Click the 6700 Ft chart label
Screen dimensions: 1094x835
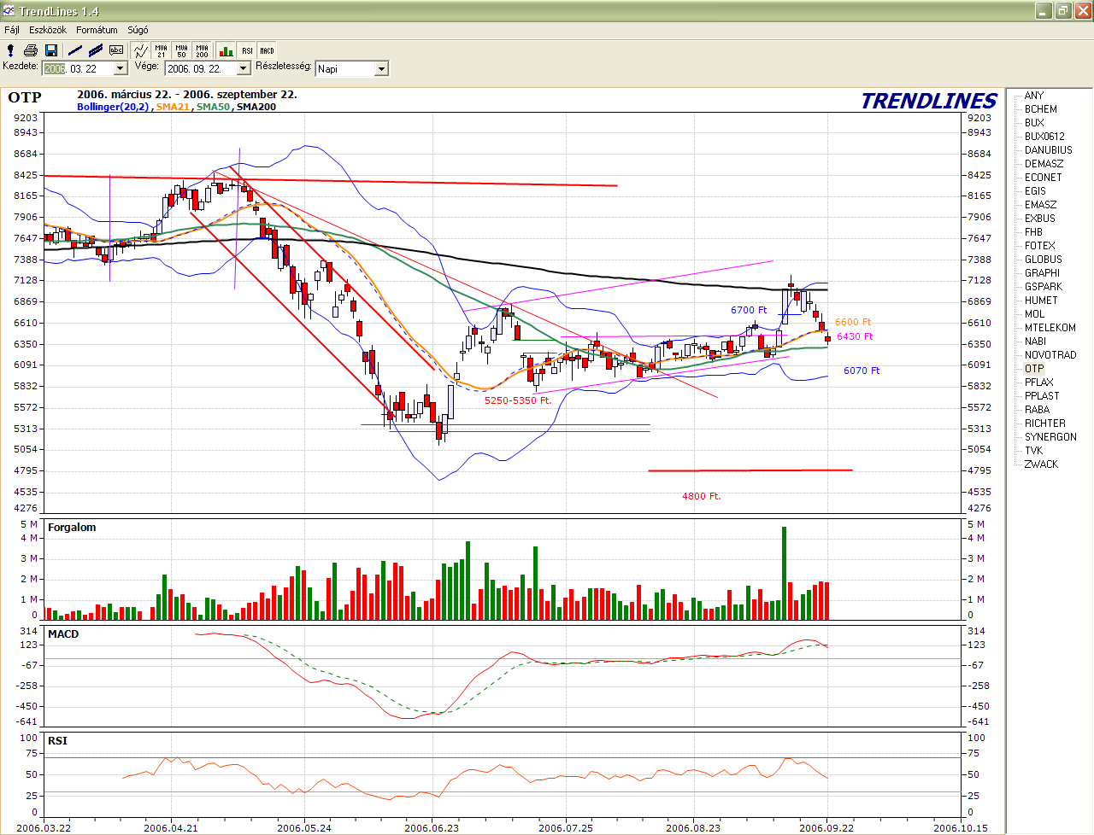749,310
